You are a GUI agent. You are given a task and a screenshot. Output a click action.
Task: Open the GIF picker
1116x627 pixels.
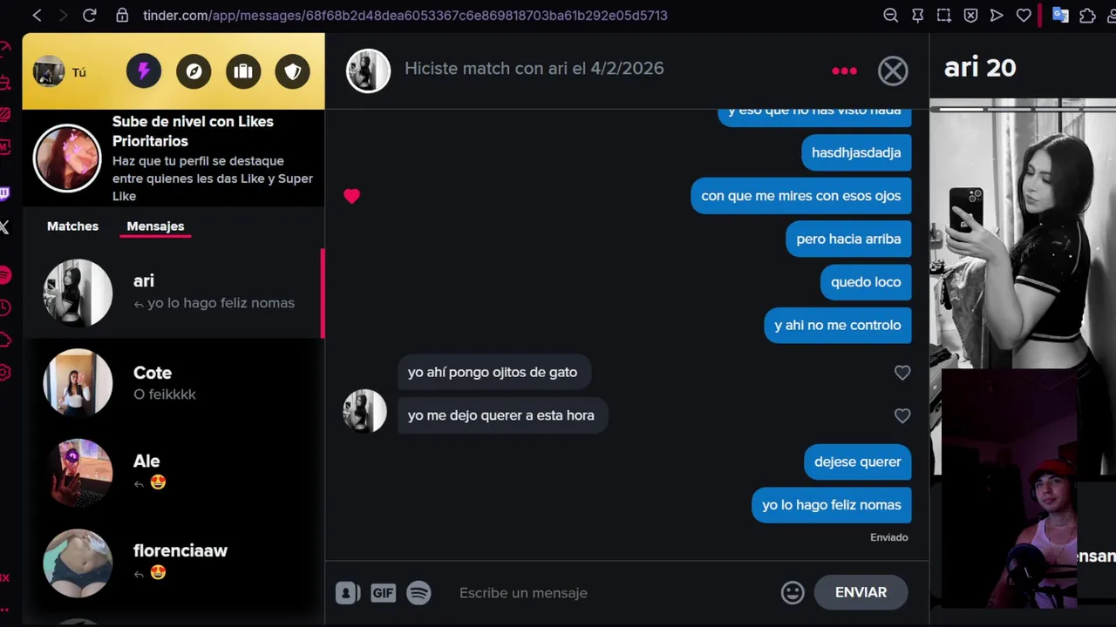point(383,593)
